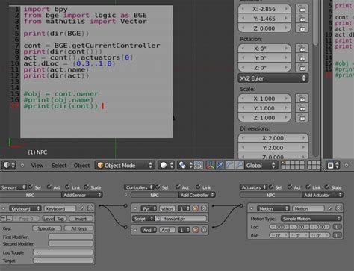The width and height of the screenshot is (354, 271).
Task: Open the Add Sensor dropdown
Action: point(82,195)
